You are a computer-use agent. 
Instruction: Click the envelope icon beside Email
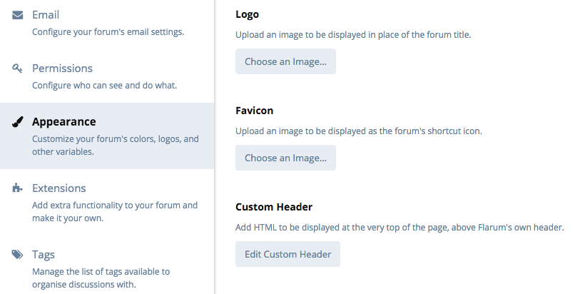click(18, 14)
